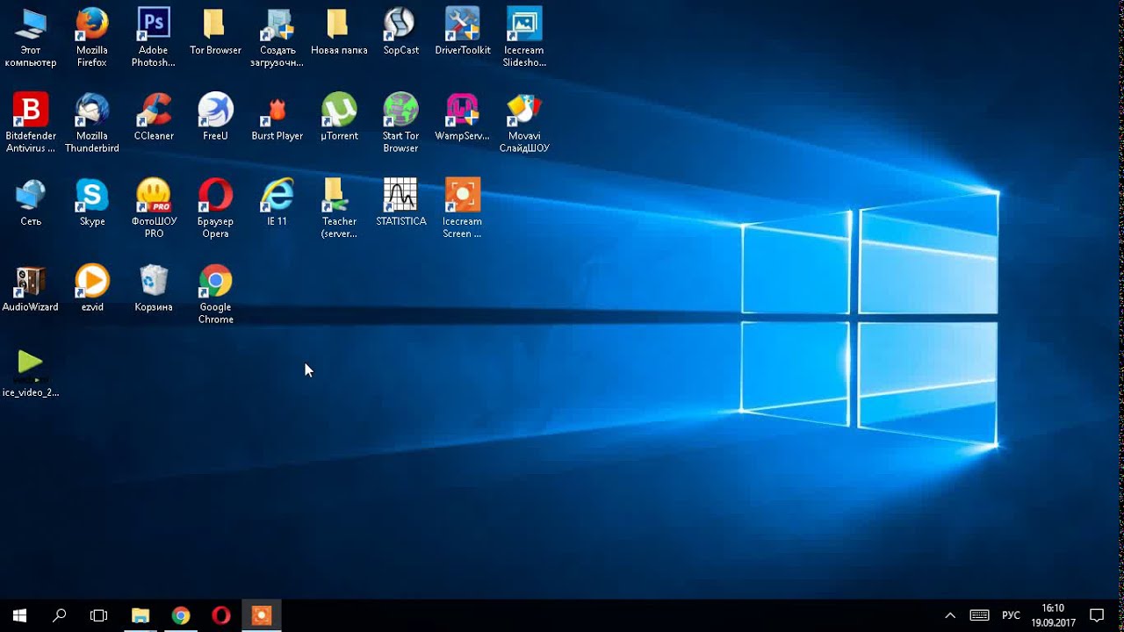Select the ezvid shortcut
Viewport: 1124px width, 632px height.
[x=92, y=289]
